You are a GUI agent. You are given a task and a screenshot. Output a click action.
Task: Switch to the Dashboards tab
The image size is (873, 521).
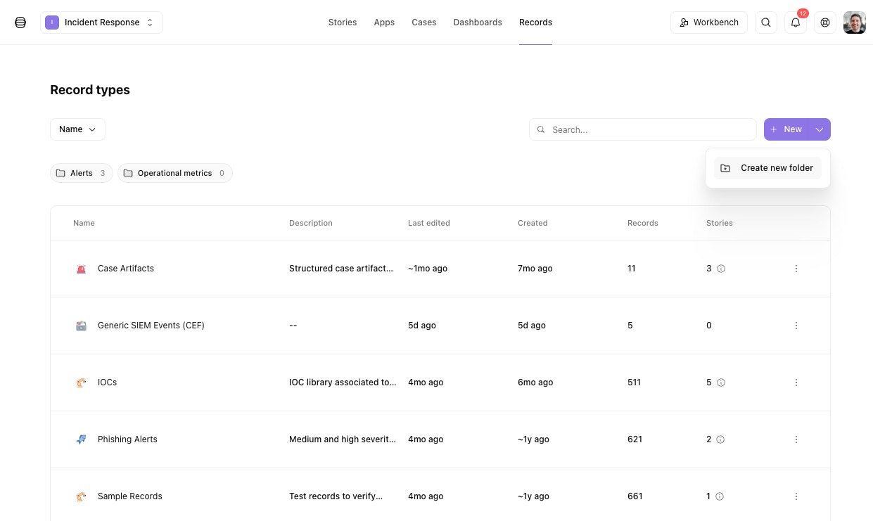478,22
